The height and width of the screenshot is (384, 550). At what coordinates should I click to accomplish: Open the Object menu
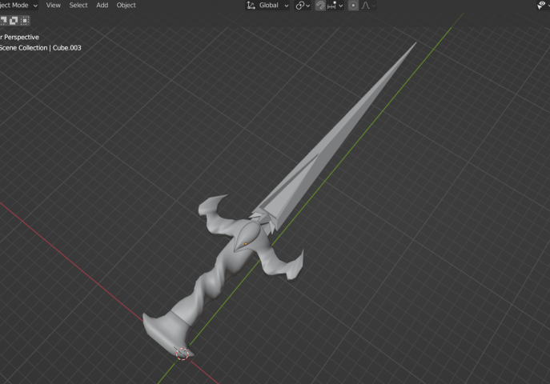(x=126, y=6)
